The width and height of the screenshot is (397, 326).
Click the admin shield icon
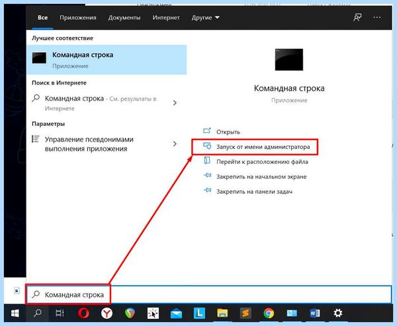coord(207,145)
